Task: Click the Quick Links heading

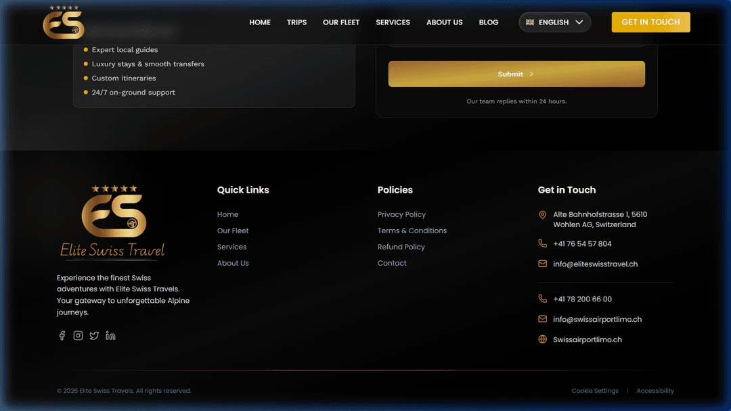Action: [x=243, y=190]
